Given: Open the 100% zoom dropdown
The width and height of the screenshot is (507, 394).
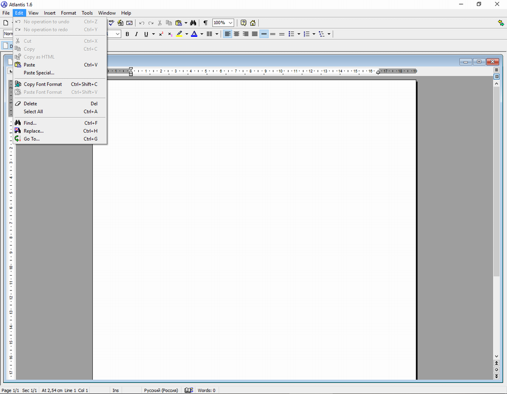Looking at the screenshot, I should [x=230, y=23].
